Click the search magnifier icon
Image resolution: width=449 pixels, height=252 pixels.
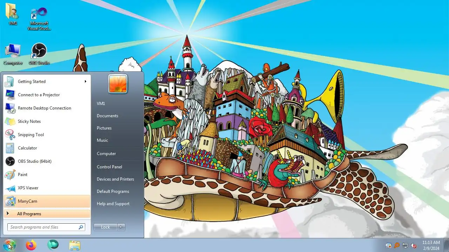click(x=81, y=227)
